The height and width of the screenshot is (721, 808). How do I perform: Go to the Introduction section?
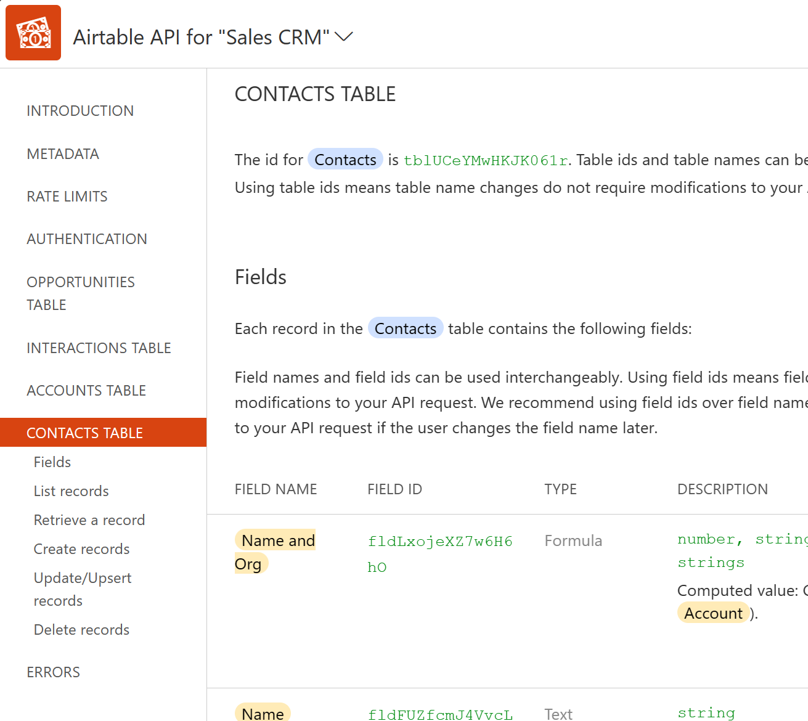click(x=80, y=111)
